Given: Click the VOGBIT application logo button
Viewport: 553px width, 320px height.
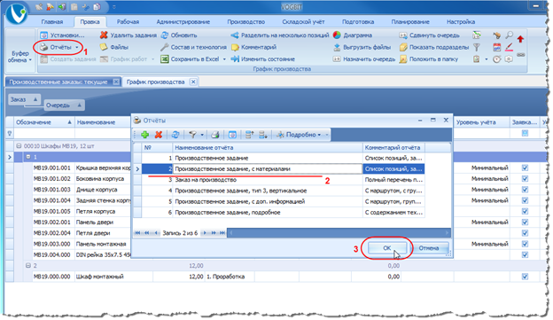Looking at the screenshot, I should click(x=16, y=13).
